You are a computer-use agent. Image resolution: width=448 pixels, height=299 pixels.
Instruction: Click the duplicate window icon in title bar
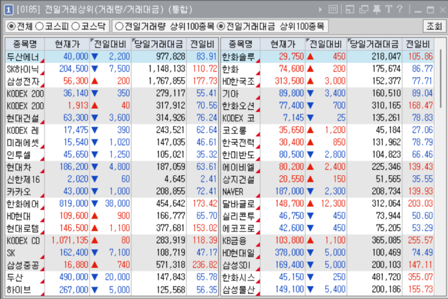[364, 10]
